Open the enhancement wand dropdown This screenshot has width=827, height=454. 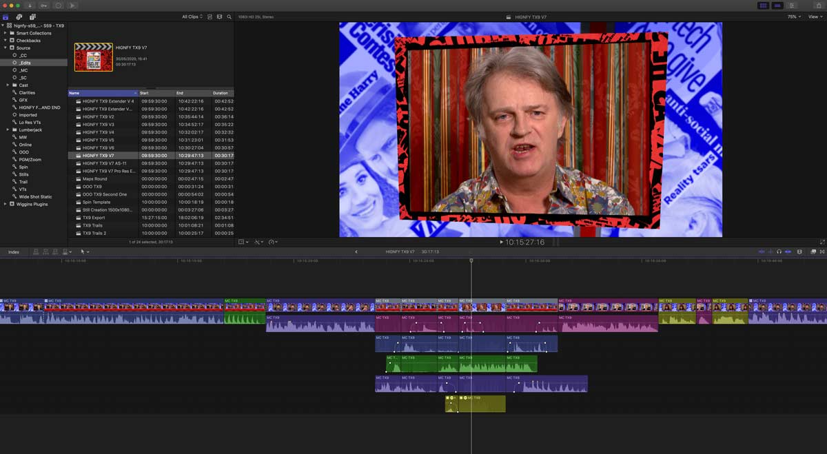coord(259,243)
